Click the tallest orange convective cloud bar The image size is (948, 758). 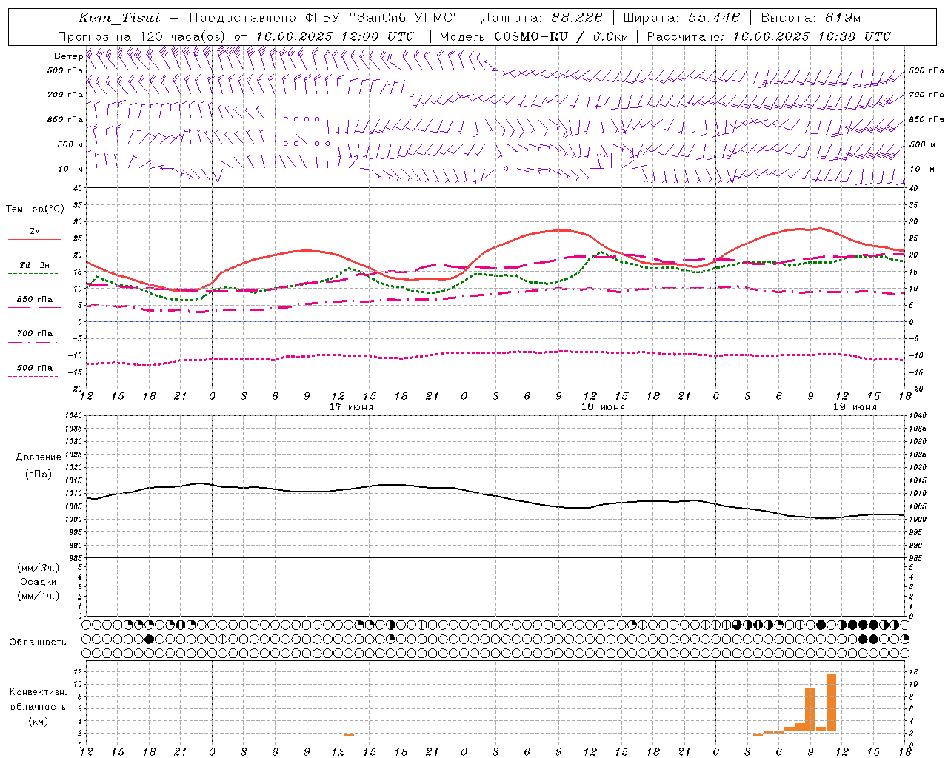(x=831, y=702)
